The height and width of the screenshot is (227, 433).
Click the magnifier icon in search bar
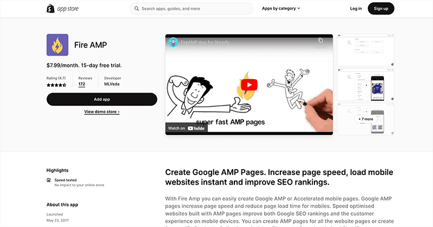(137, 9)
